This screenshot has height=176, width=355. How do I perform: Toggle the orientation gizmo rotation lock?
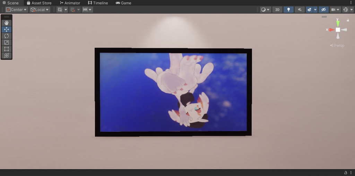click(348, 20)
